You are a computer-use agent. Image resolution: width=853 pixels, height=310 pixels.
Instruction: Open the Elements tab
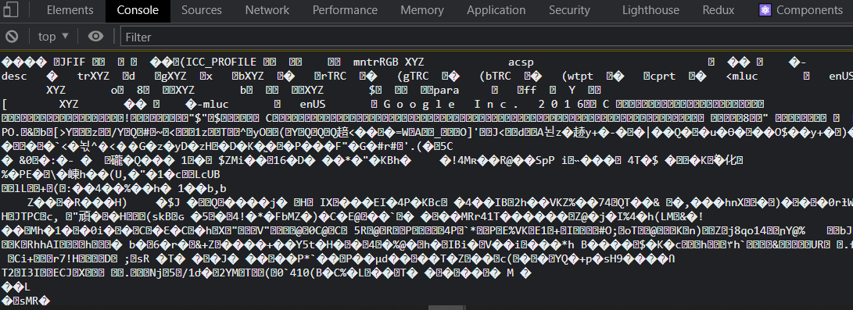coord(70,10)
